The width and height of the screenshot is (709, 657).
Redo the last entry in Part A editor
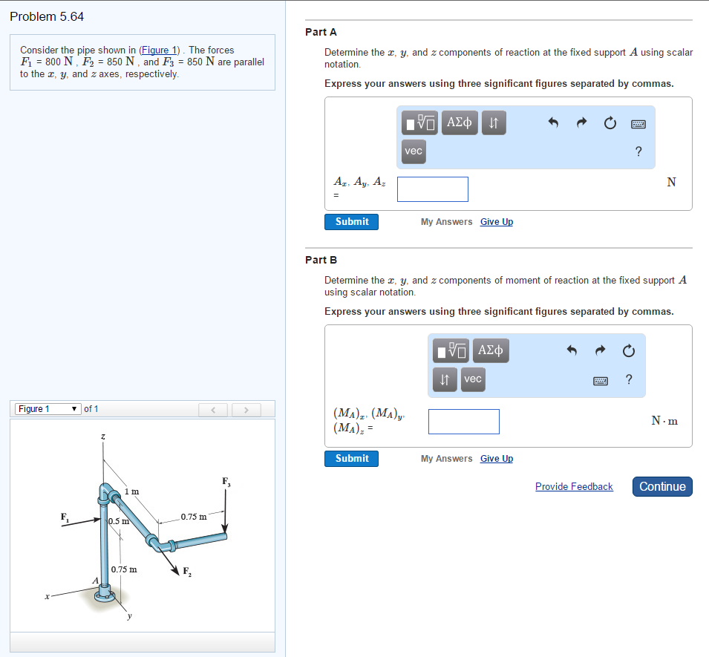click(581, 122)
